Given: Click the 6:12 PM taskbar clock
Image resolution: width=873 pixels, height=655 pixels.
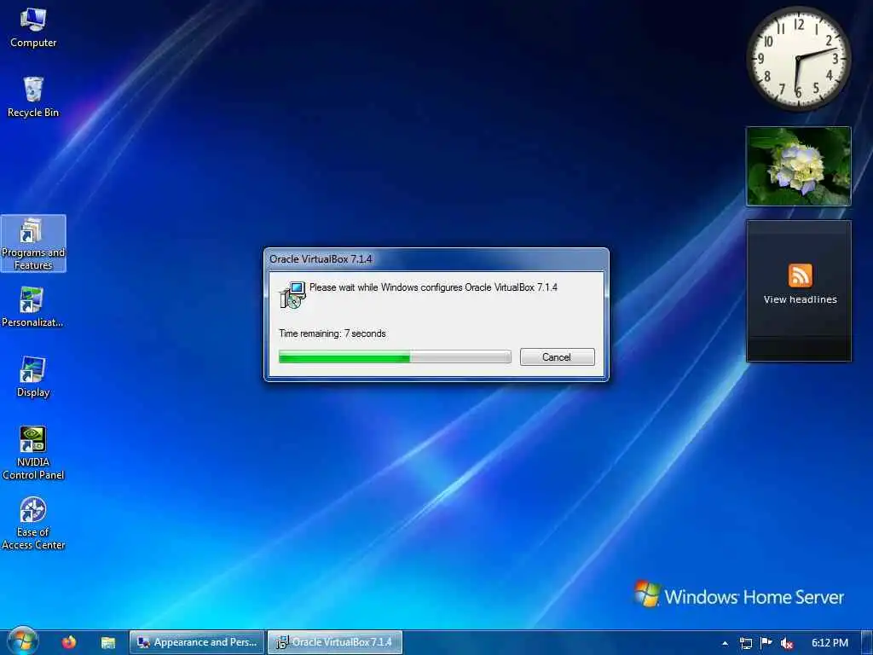Looking at the screenshot, I should [x=830, y=643].
